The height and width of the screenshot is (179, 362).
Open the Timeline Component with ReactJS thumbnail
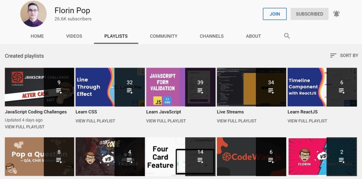tap(322, 87)
